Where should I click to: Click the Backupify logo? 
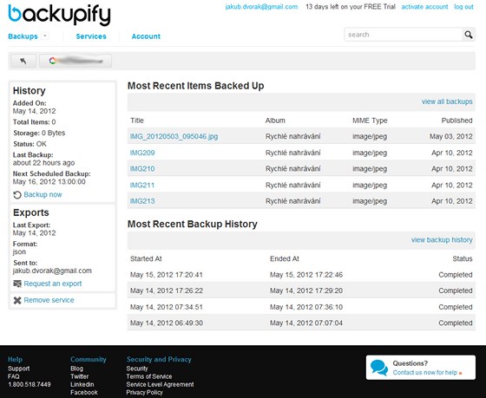[x=59, y=15]
